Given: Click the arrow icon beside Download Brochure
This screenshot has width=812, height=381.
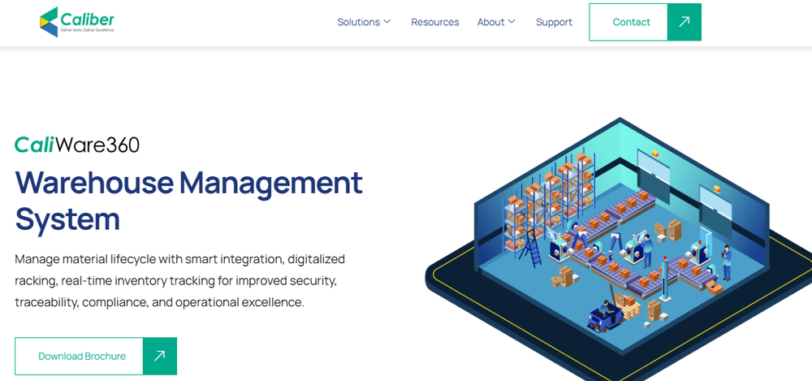Looking at the screenshot, I should [159, 356].
